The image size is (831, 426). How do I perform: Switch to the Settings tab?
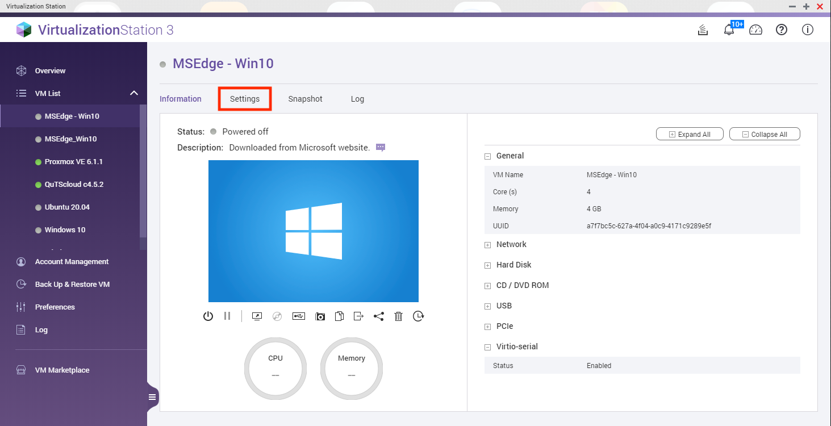[245, 99]
